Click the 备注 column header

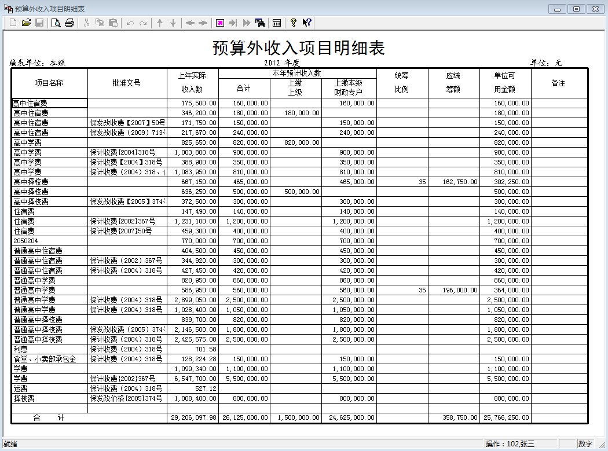coord(558,83)
